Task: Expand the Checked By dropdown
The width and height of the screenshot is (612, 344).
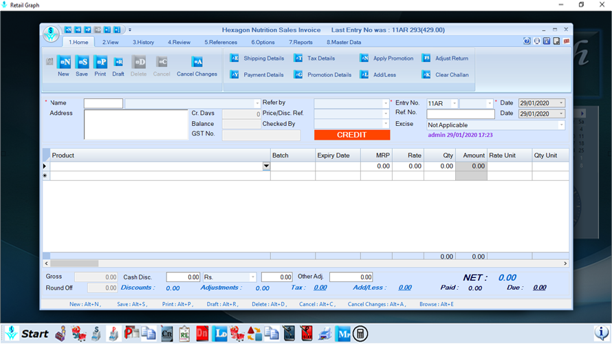Action: coord(386,124)
